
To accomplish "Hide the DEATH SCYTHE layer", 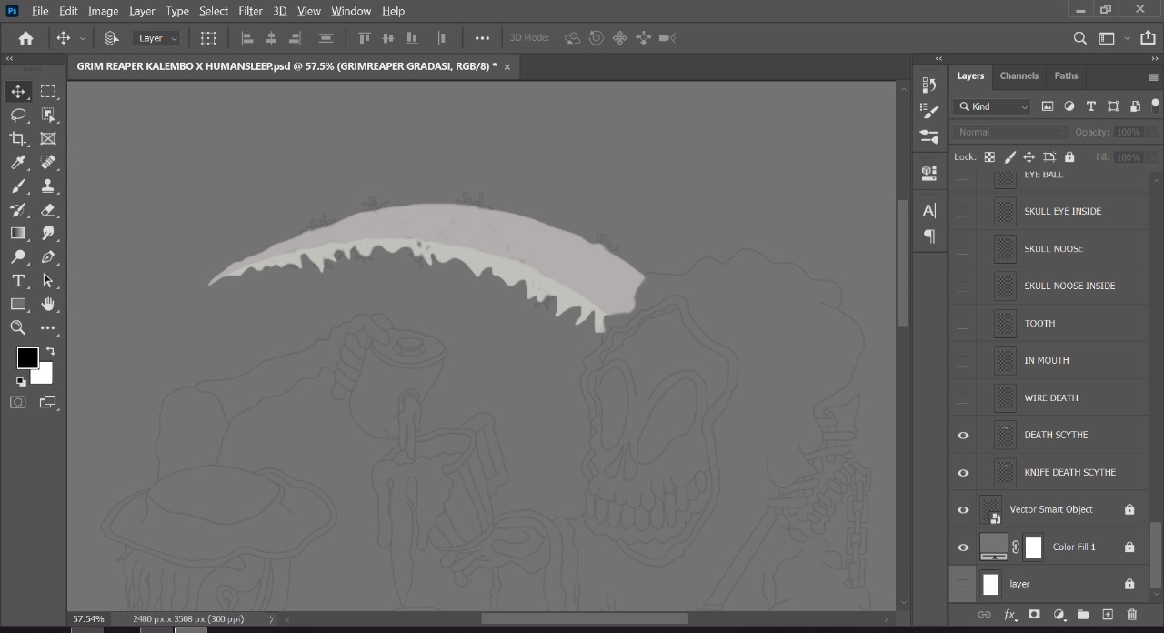I will pyautogui.click(x=963, y=435).
